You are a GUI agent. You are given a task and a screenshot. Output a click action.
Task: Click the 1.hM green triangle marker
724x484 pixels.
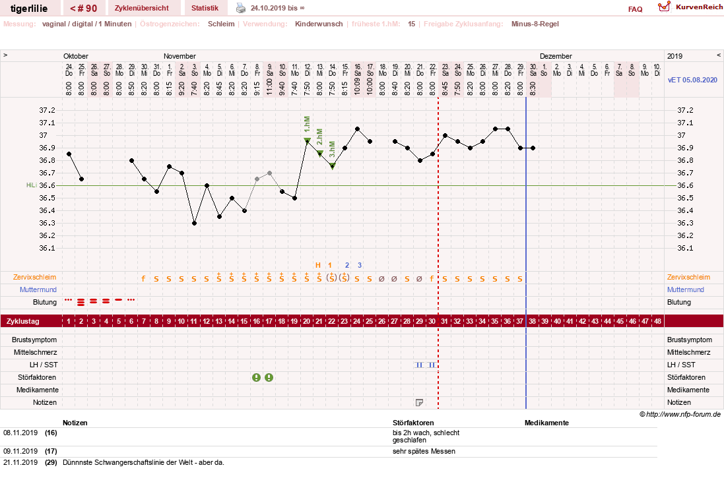pyautogui.click(x=308, y=140)
